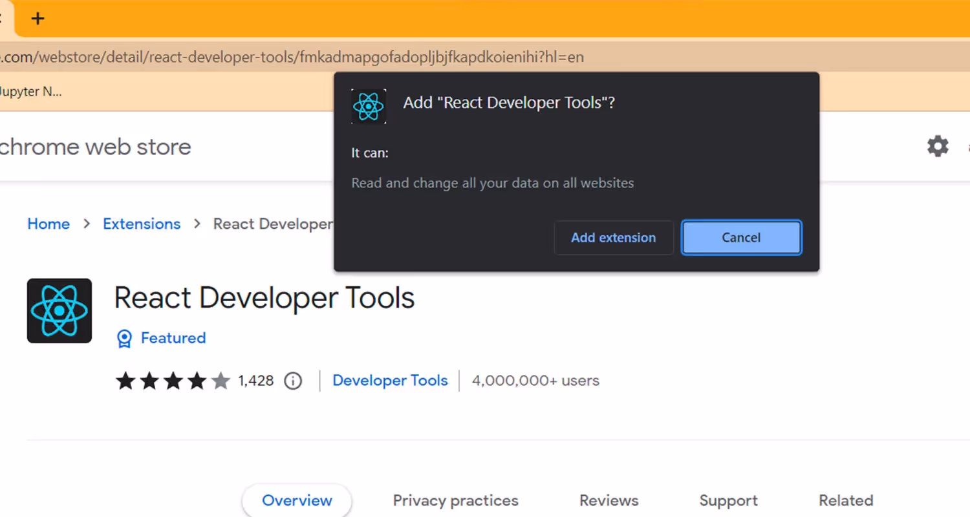Click the Featured badge icon
970x517 pixels.
point(124,339)
